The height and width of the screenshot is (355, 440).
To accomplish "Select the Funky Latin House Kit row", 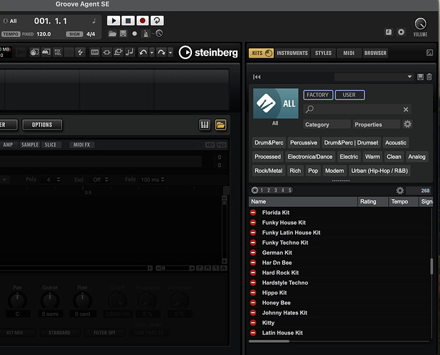I will [340, 233].
